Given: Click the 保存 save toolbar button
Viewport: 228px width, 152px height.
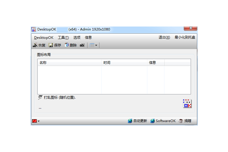Looking at the screenshot, I should (55, 45).
